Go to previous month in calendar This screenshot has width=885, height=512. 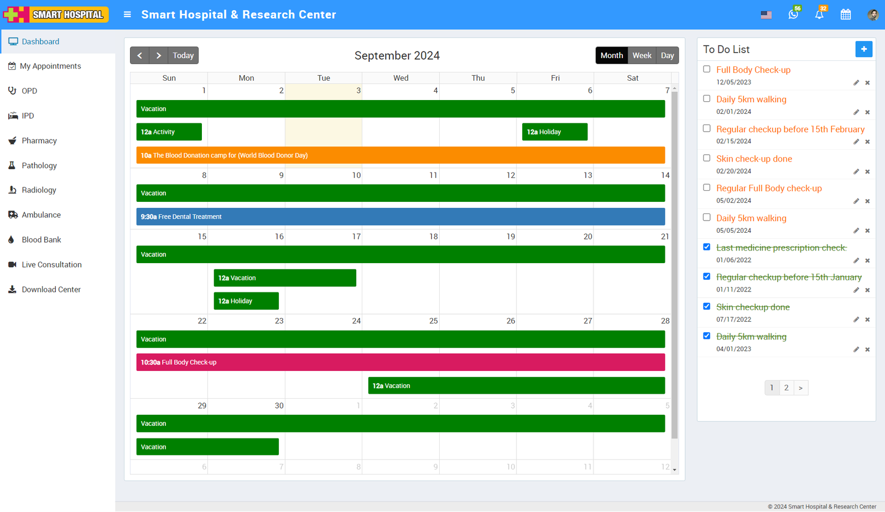click(140, 55)
